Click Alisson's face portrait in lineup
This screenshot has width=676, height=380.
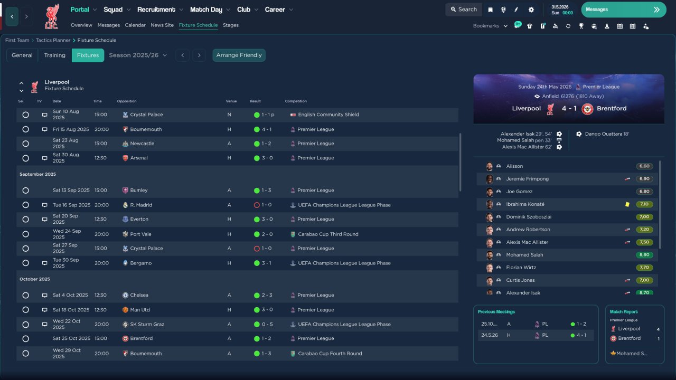(x=490, y=166)
